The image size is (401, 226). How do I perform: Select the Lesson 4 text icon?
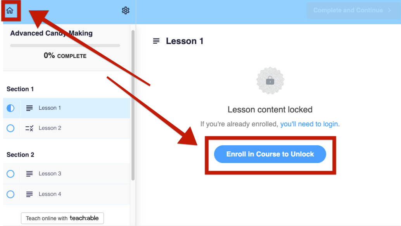tap(29, 194)
